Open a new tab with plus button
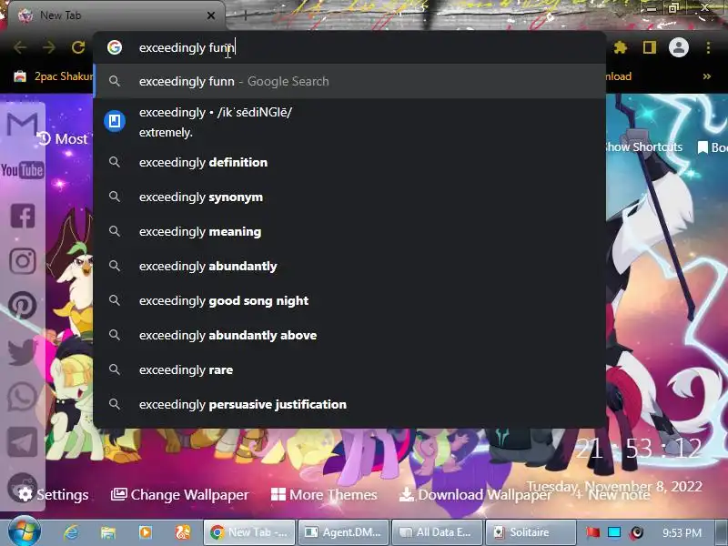The height and width of the screenshot is (546, 728). (245, 15)
